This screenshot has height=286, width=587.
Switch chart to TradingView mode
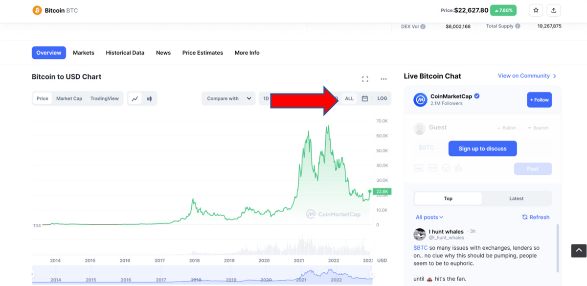tap(104, 98)
